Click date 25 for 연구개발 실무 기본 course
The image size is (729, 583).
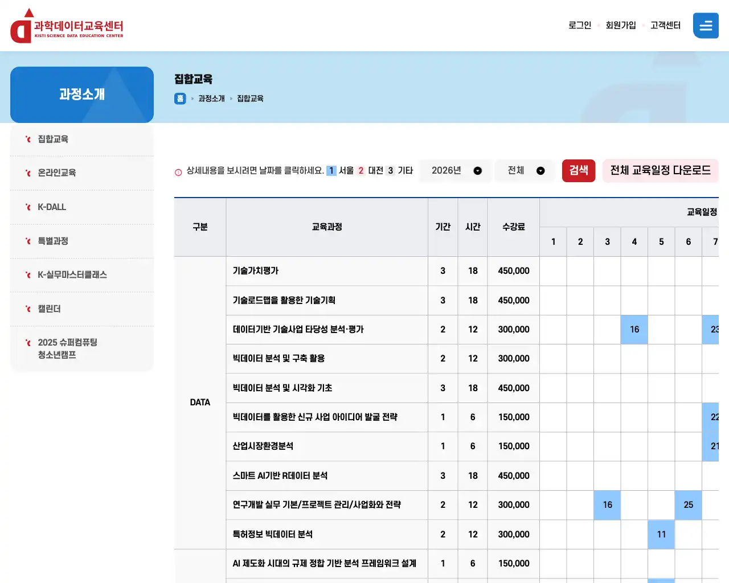[689, 505]
